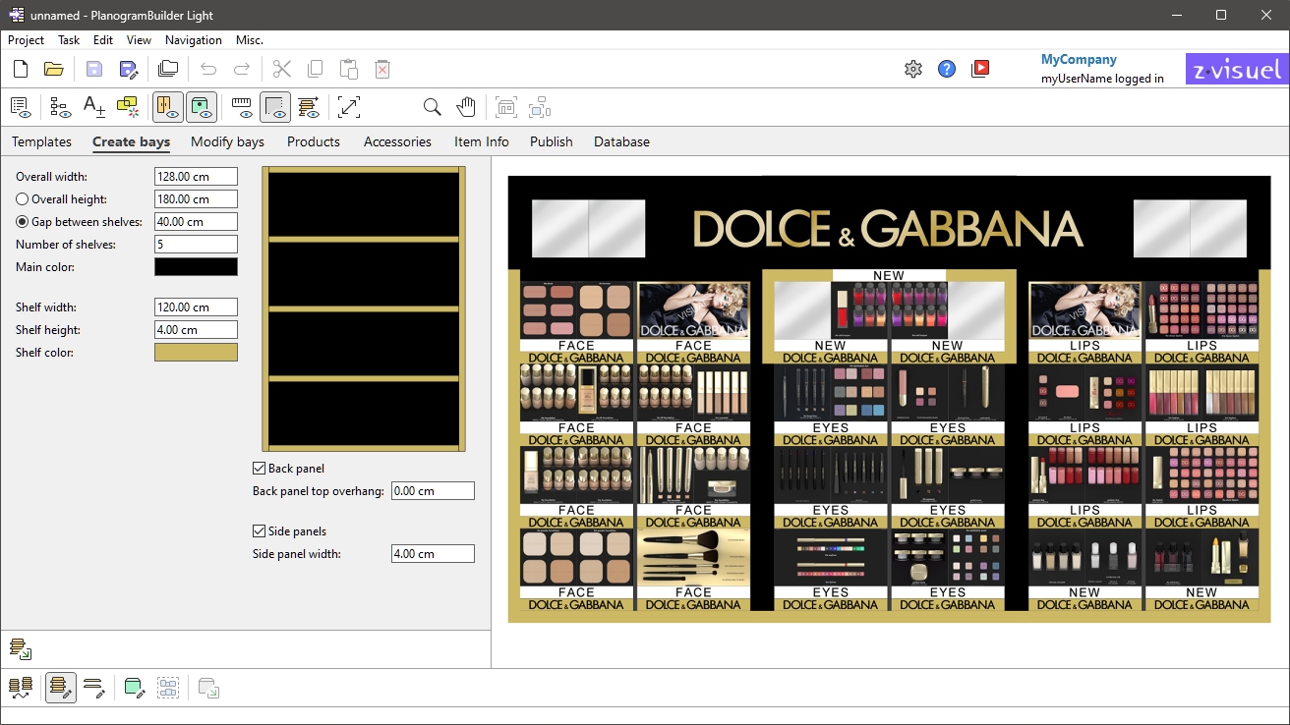This screenshot has width=1290, height=725.
Task: Switch to the Publish tab
Action: coord(552,141)
